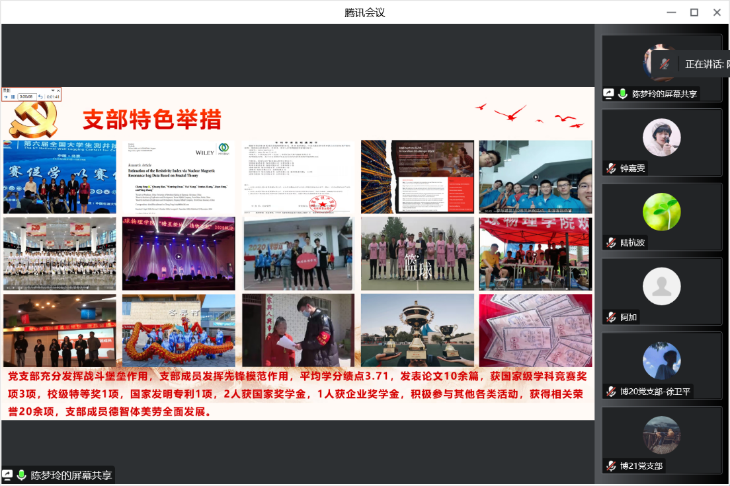Click the repeat/undo arrow in recording toolbar
Screen dimensions: 730x486
pyautogui.click(x=40, y=97)
